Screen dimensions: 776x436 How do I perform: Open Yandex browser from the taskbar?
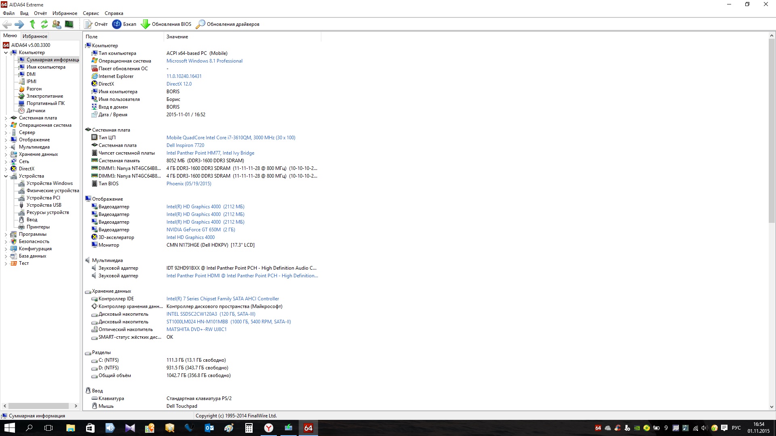pos(269,428)
